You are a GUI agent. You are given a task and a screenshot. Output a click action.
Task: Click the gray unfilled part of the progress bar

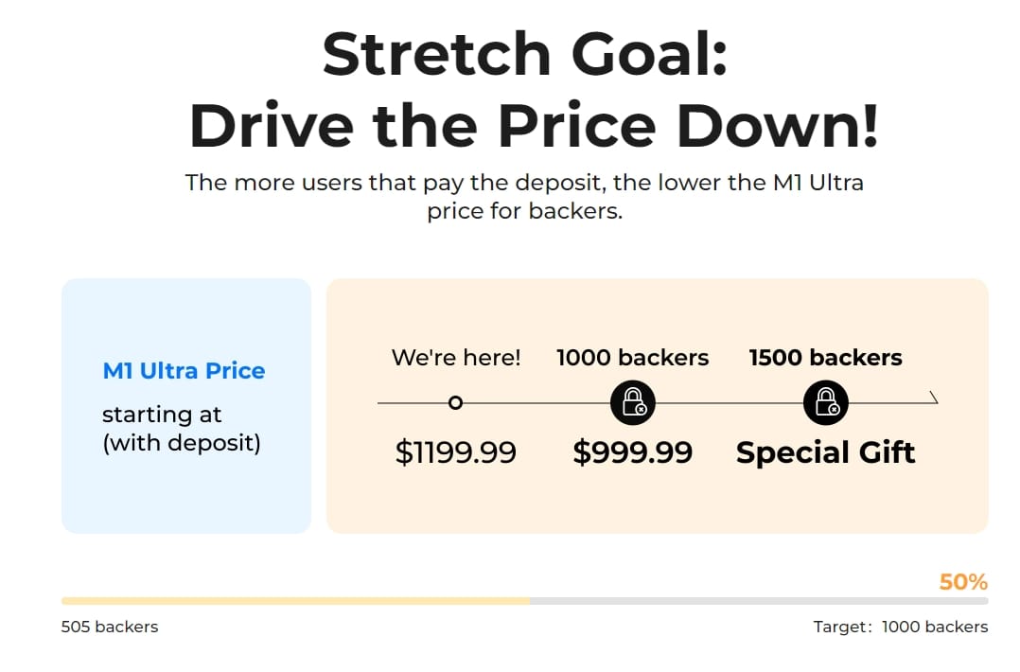click(x=758, y=601)
